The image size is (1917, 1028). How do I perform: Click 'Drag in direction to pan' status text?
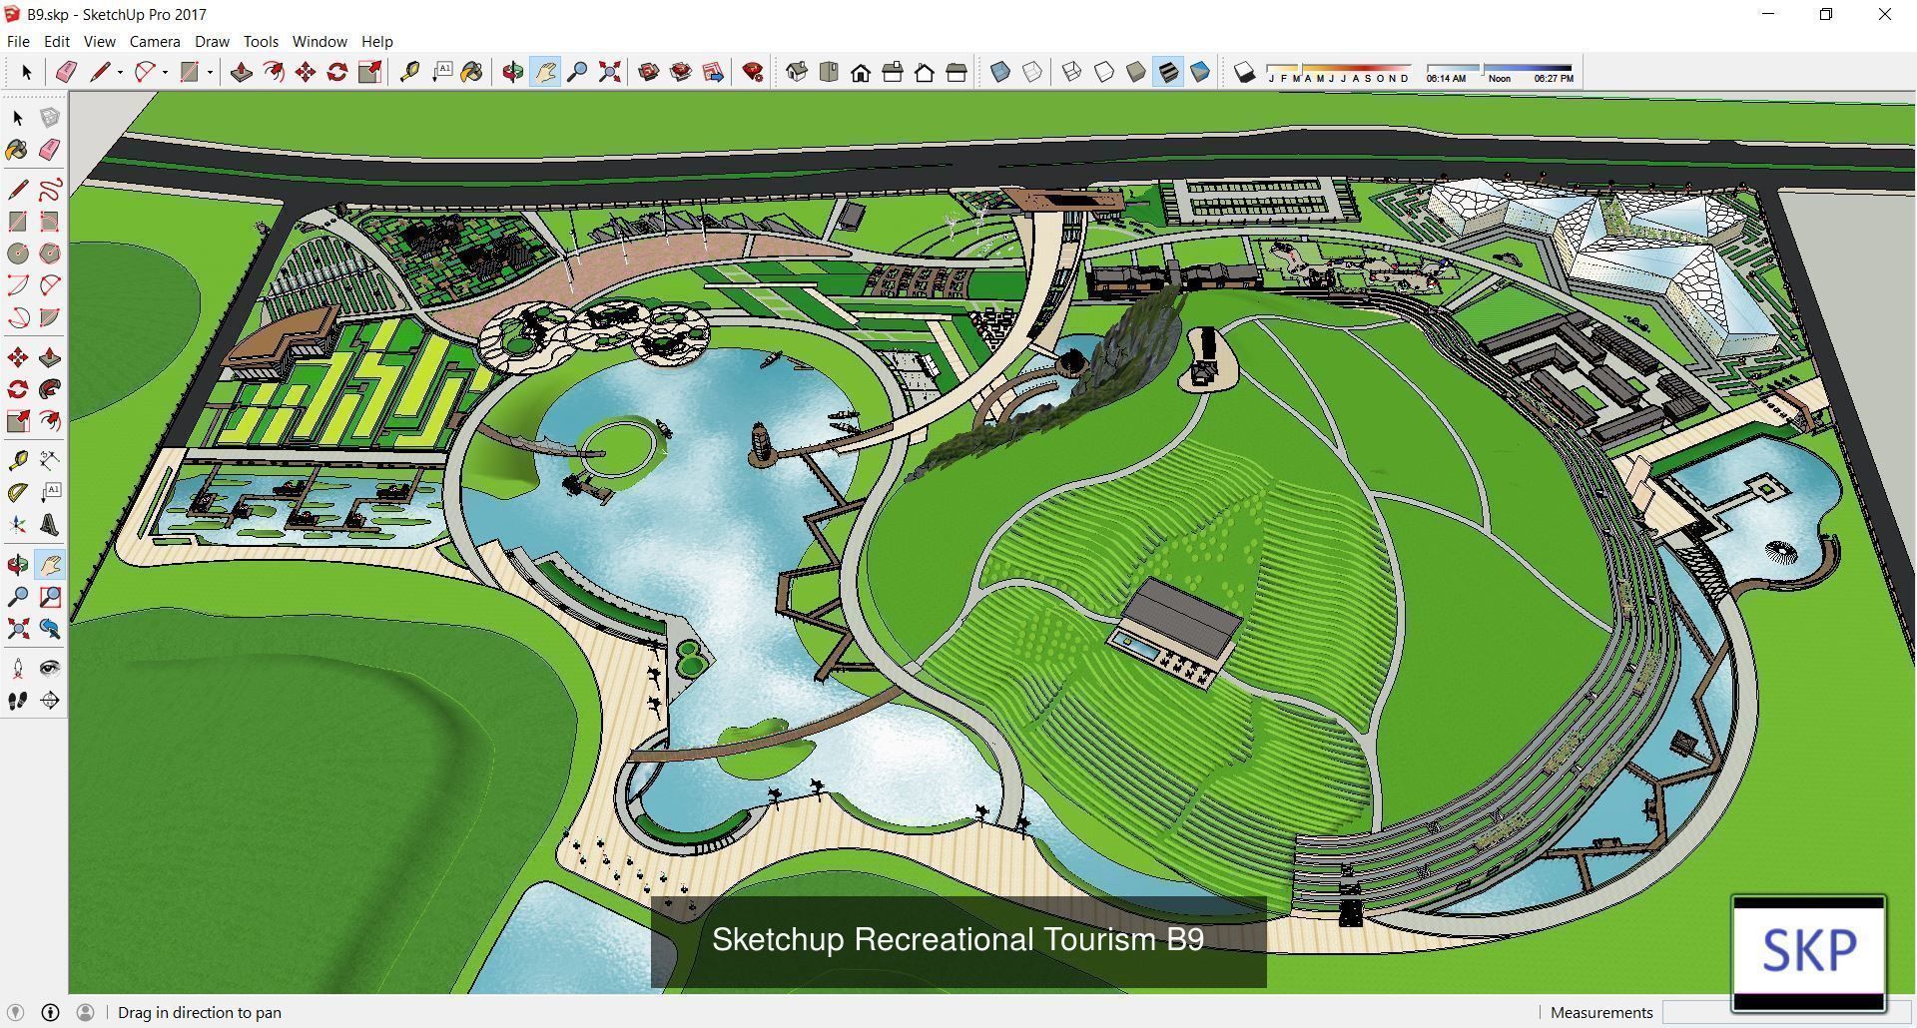(200, 1012)
